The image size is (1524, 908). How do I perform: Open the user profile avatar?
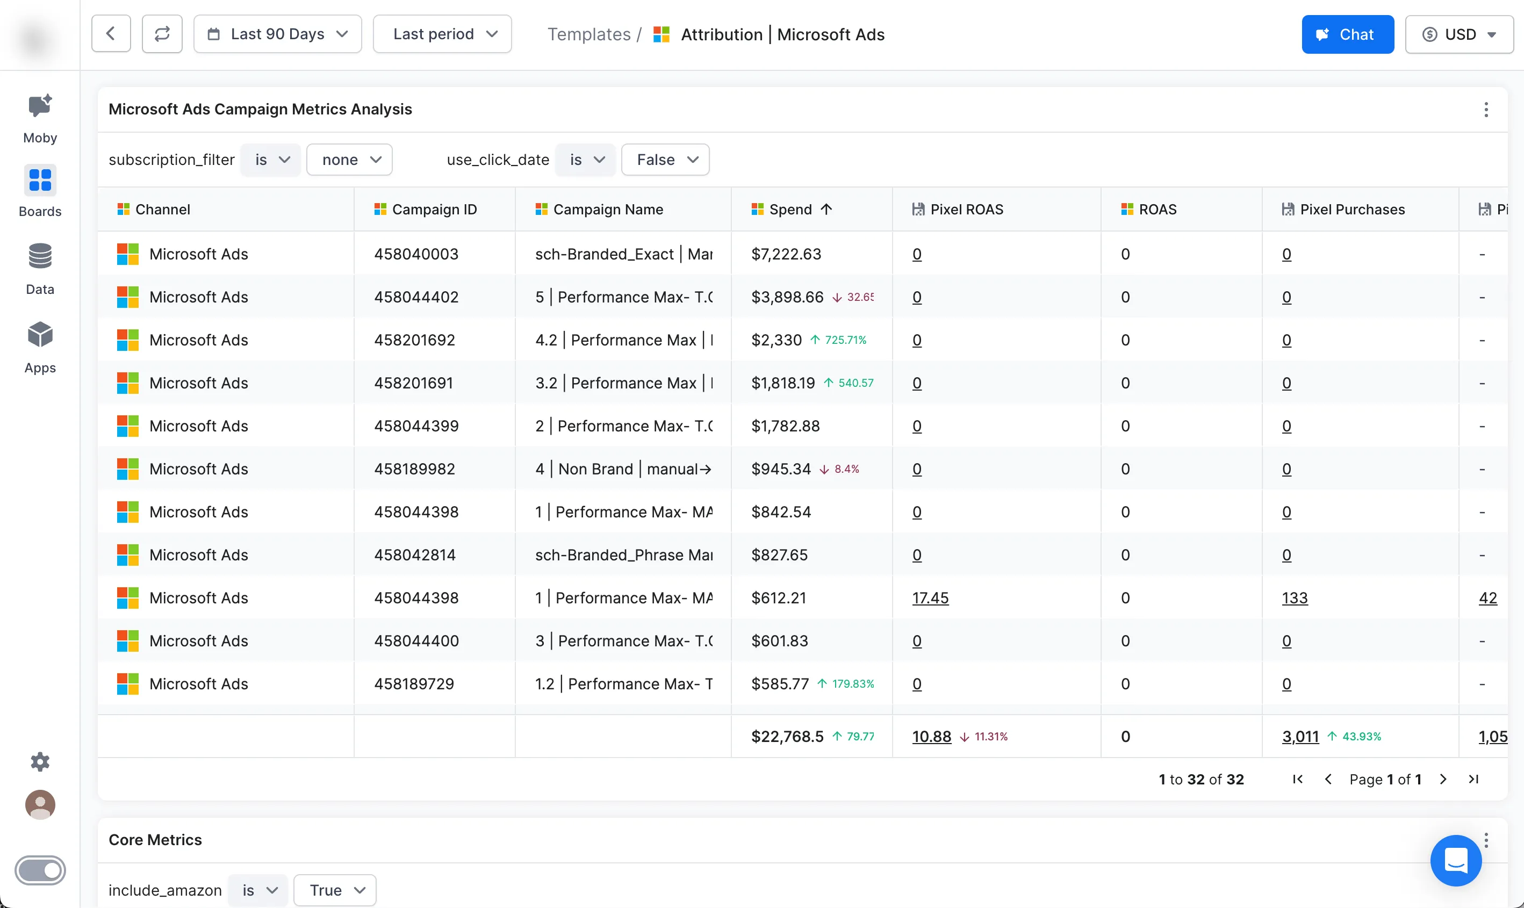[40, 804]
